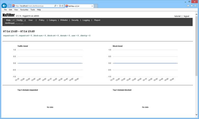Image resolution: width=199 pixels, height=119 pixels.
Task: Open the View menu
Action: [x=16, y=10]
